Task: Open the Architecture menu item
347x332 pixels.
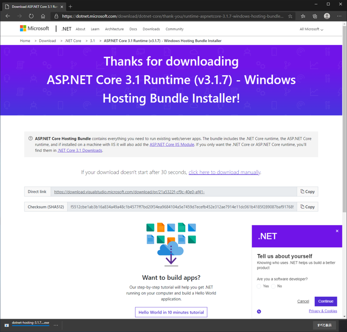Action: pyautogui.click(x=114, y=29)
